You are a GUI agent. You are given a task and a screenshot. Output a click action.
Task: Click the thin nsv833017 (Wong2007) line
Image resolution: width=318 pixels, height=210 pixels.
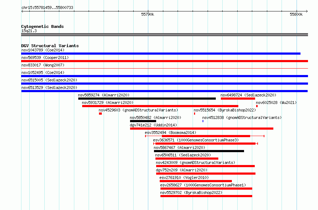(x=164, y=69)
